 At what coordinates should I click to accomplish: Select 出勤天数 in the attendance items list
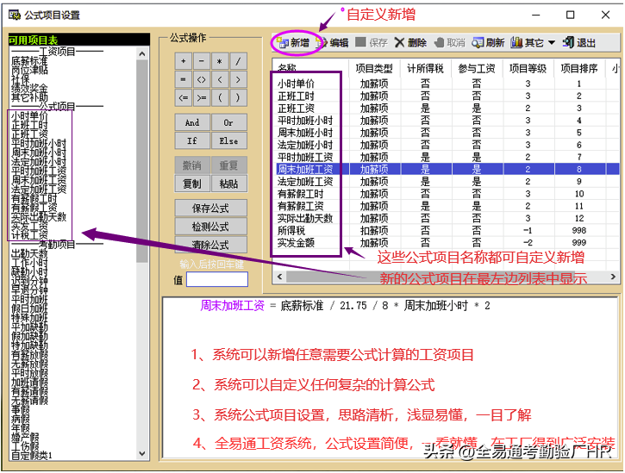point(29,253)
